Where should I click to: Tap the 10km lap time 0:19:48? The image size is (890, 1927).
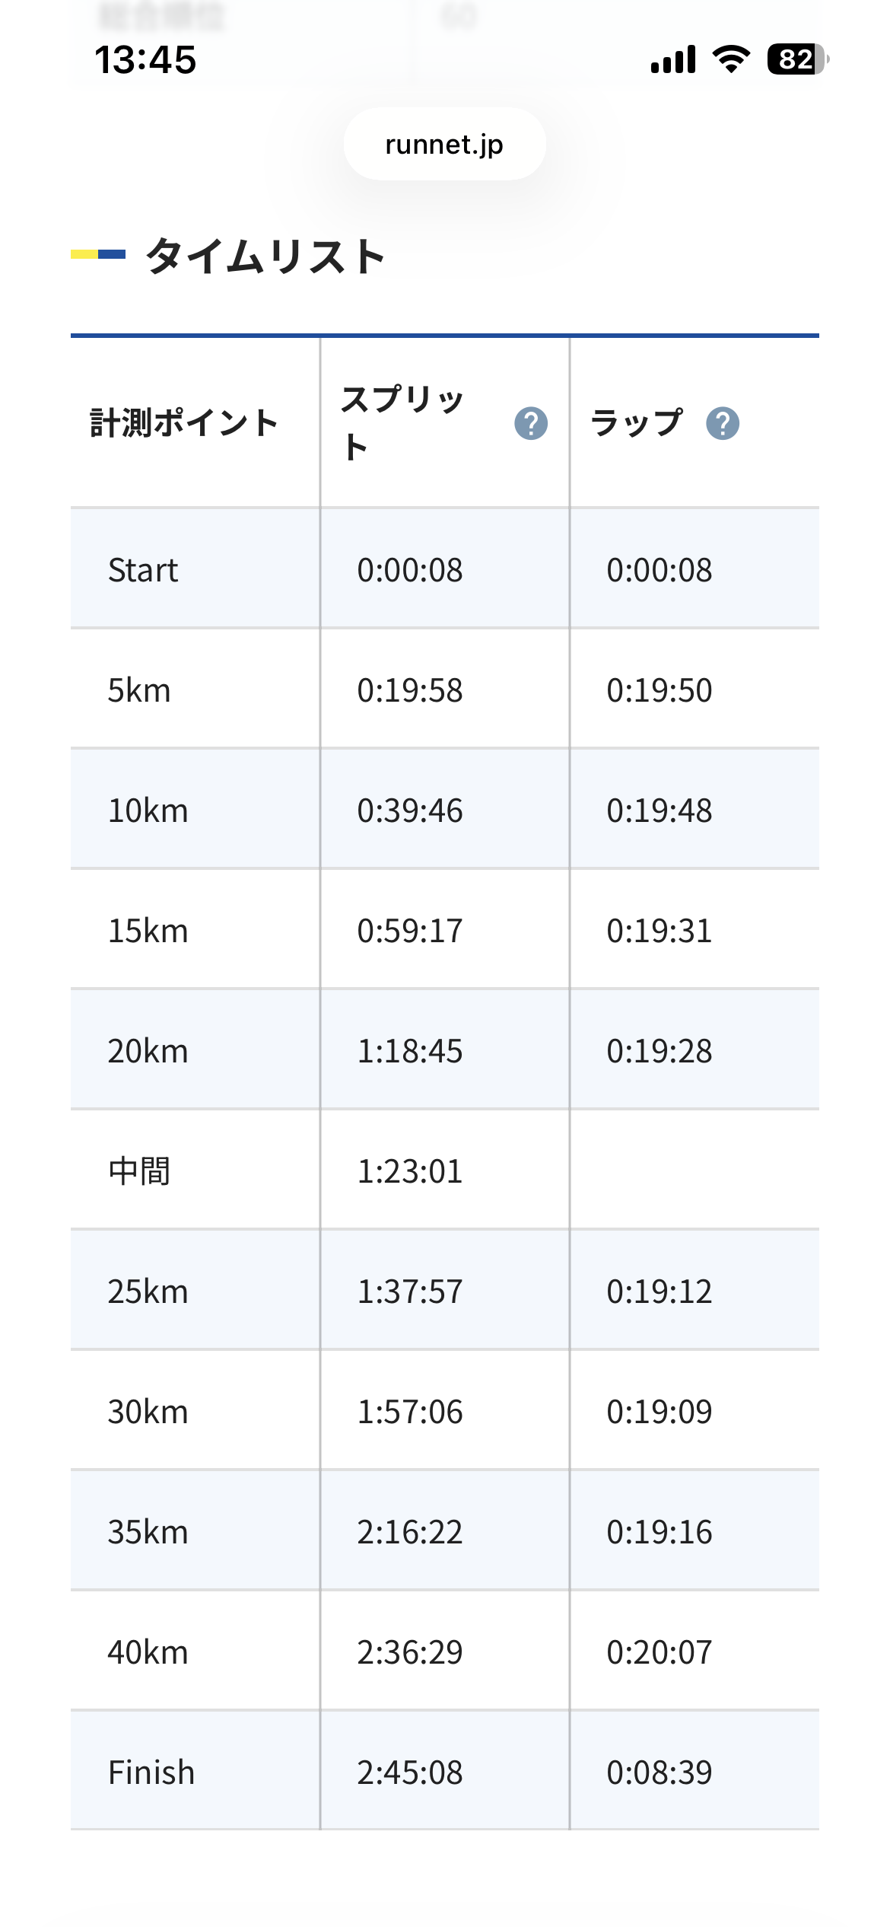[x=659, y=811]
